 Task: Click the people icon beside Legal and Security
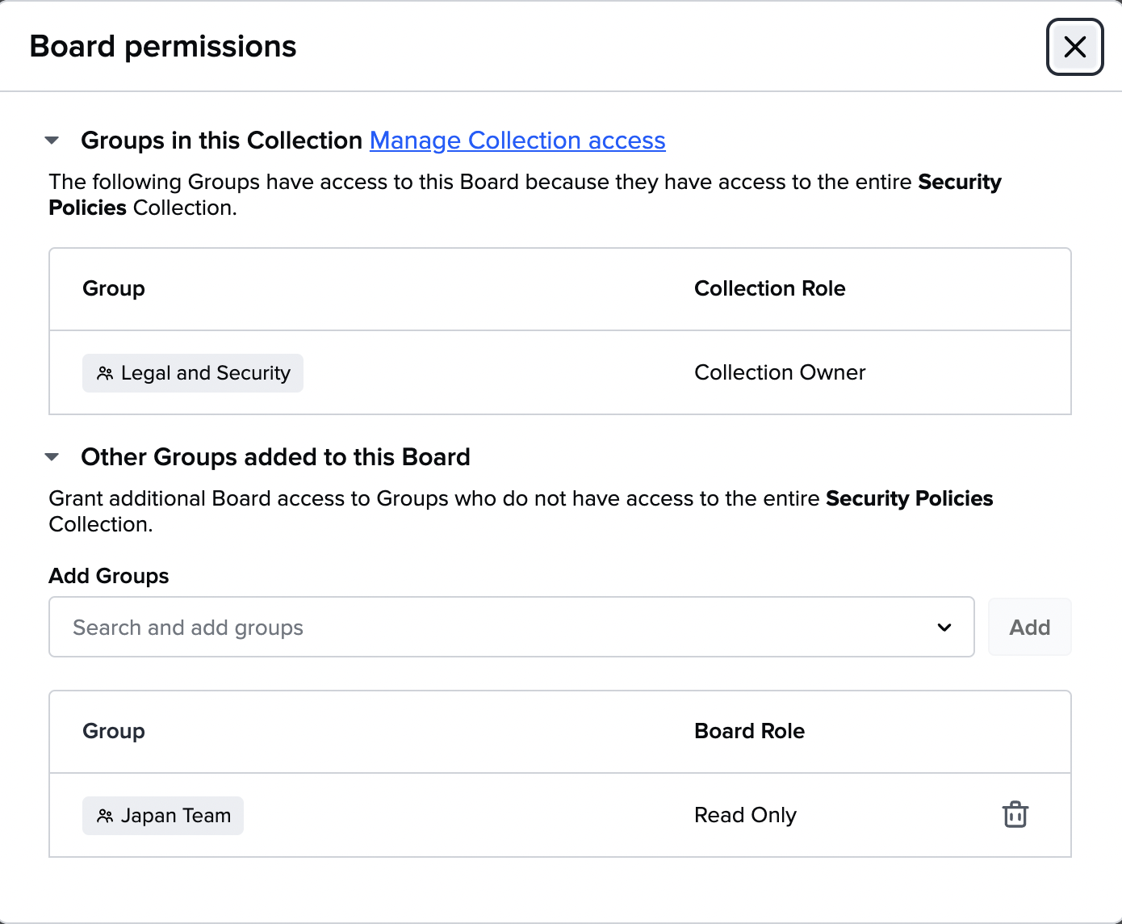pyautogui.click(x=105, y=373)
